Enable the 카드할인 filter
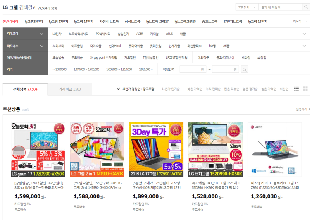 click(x=130, y=57)
